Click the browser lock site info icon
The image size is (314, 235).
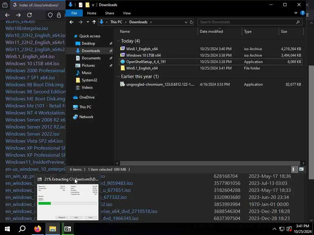tap(59, 15)
